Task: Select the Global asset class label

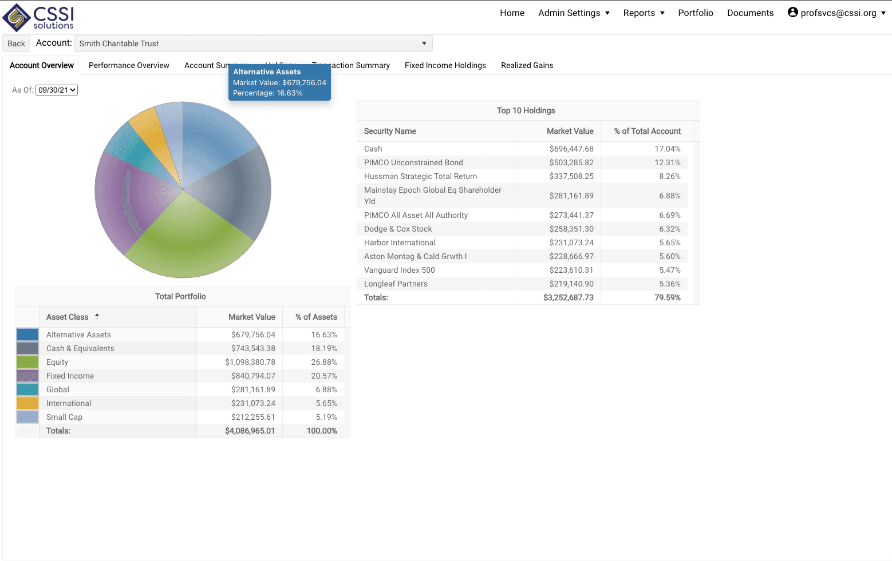Action: (x=58, y=389)
